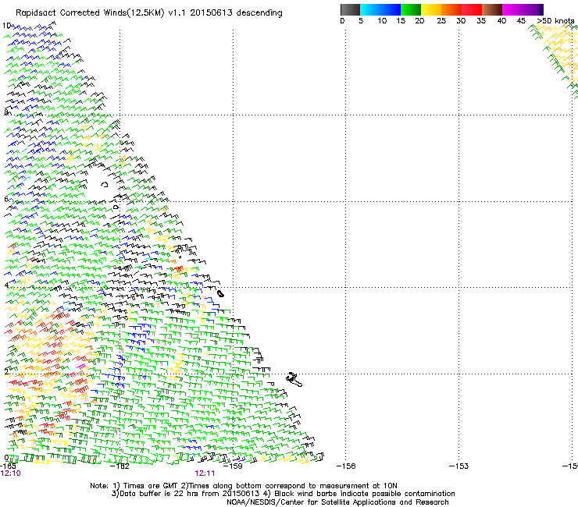
Task: Click the purple '12:11' time stamp
Action: pos(205,473)
